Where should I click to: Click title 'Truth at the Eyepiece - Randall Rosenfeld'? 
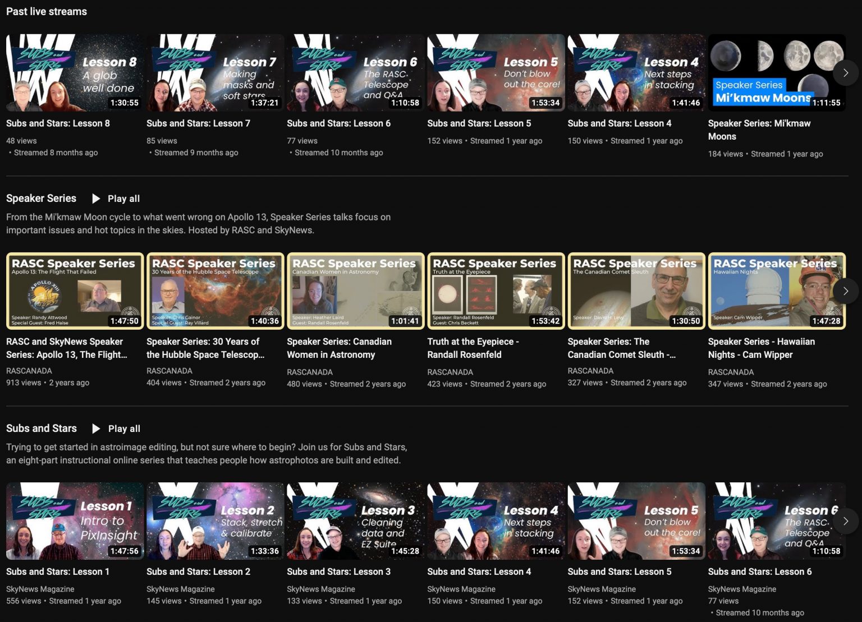473,348
